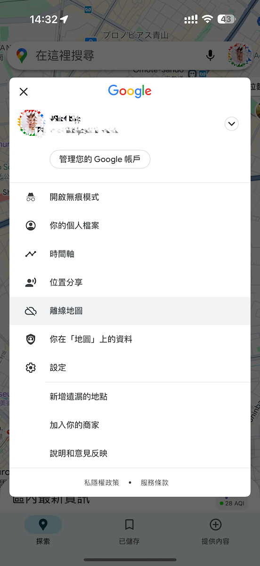
Task: Tap the 在這裡搜尋 search field
Action: click(117, 56)
